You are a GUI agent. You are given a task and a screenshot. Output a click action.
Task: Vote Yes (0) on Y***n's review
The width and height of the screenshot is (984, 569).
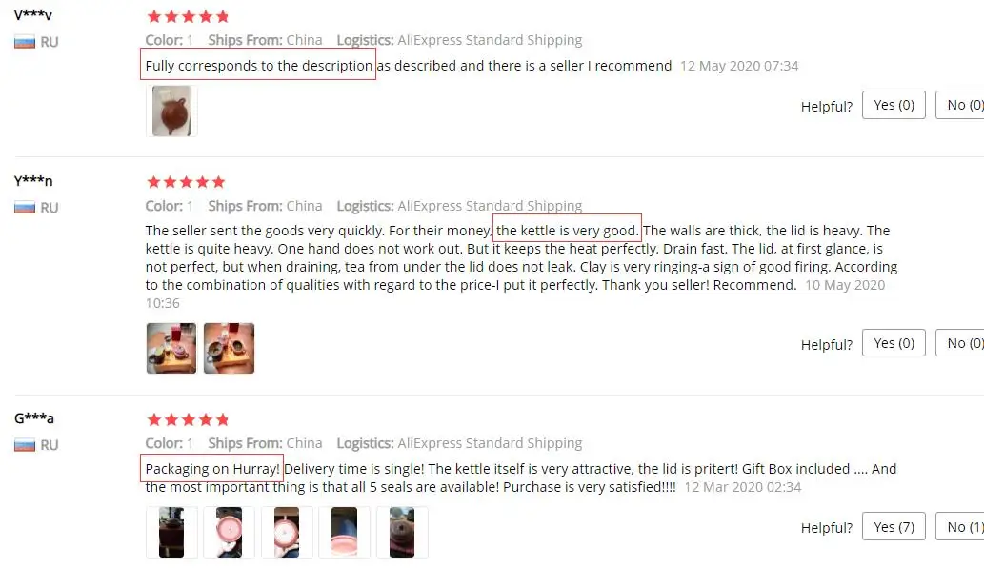[894, 343]
